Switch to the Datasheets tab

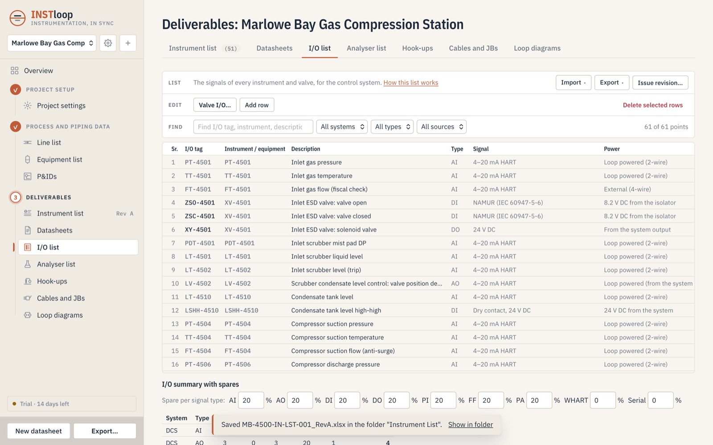pyautogui.click(x=275, y=48)
